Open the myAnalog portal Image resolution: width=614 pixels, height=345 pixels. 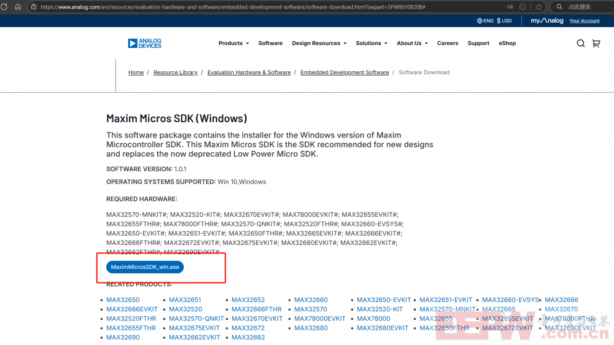pyautogui.click(x=546, y=21)
